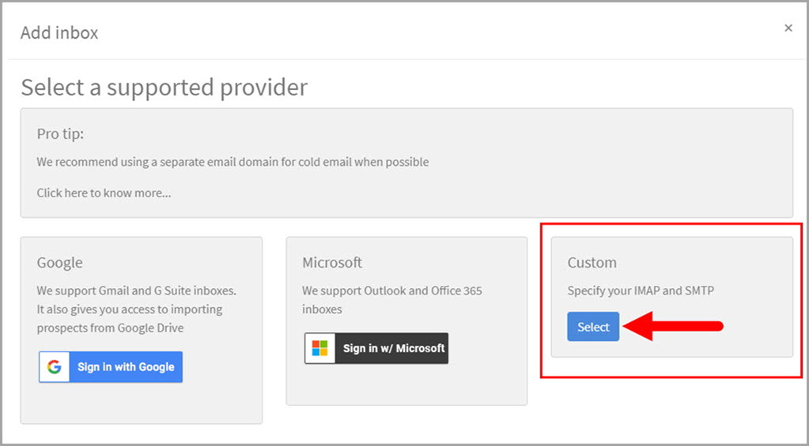The image size is (809, 446).
Task: Open the 'Click here to know more...' link
Action: 104,193
